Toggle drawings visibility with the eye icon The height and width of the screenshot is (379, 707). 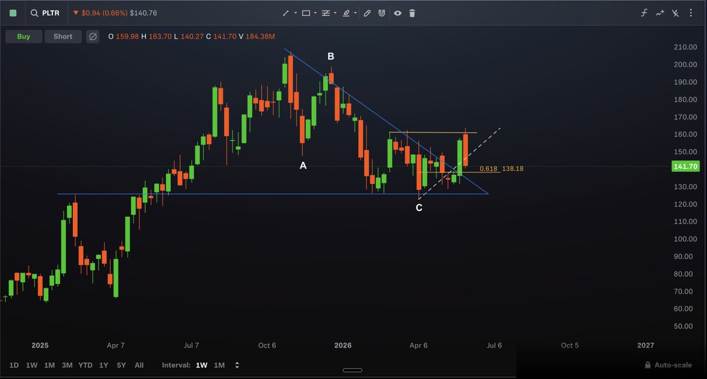coord(398,13)
